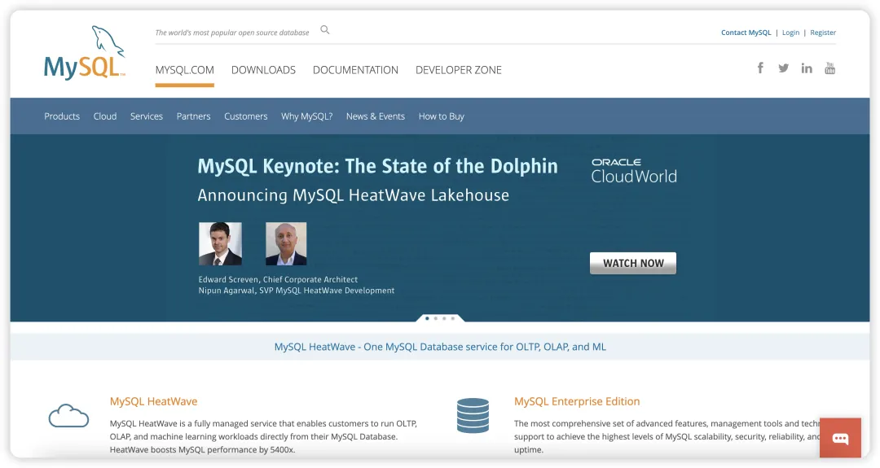Screen dimensions: 880x468
Task: Open the MySQL LinkedIn icon
Action: coord(807,68)
